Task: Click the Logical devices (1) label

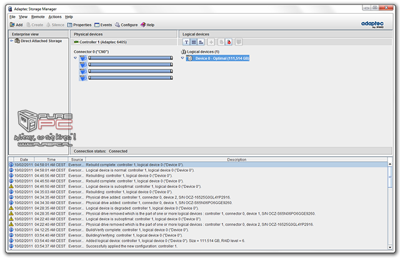Action: click(203, 52)
